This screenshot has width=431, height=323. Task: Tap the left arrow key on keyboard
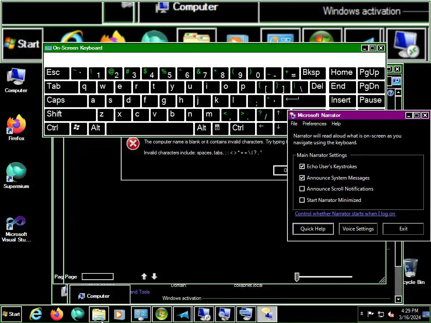click(264, 128)
